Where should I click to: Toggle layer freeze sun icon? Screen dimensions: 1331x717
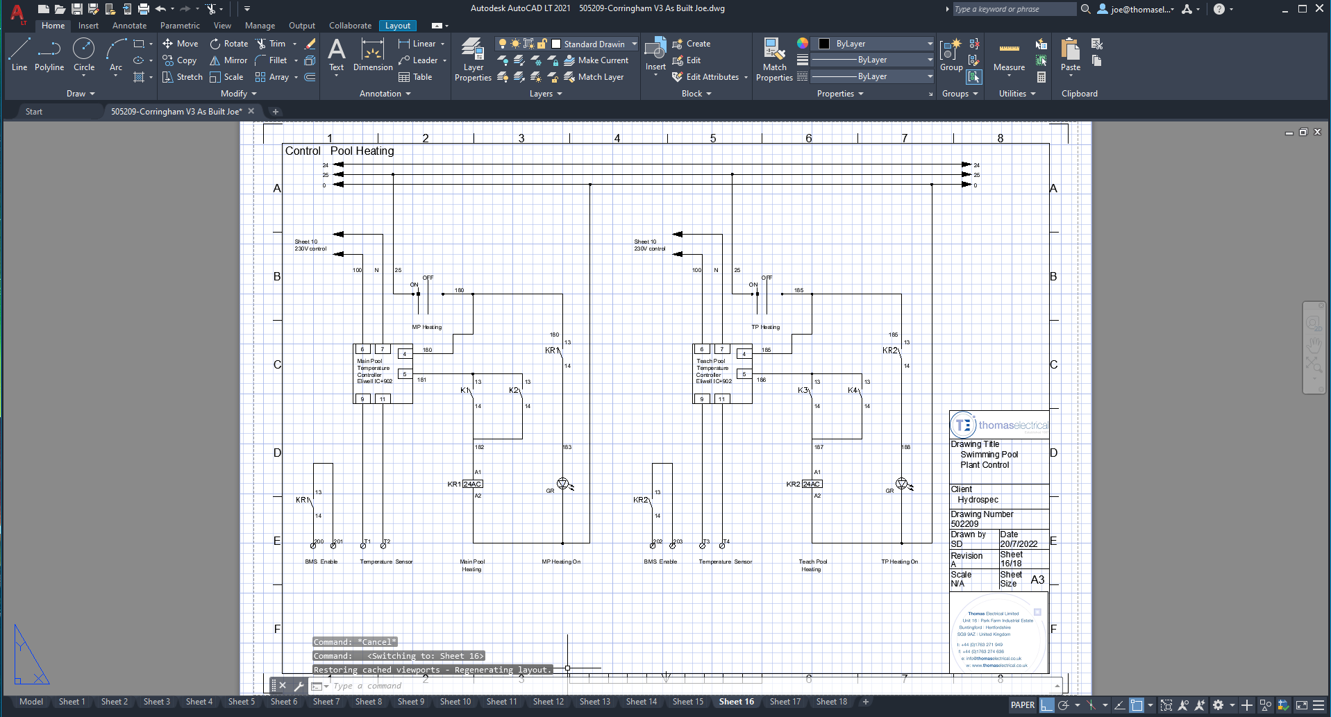point(515,44)
